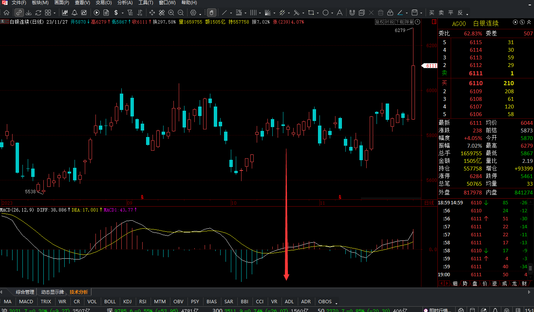Select the RSI indicator tab
This screenshot has width=534, height=312.
click(143, 302)
